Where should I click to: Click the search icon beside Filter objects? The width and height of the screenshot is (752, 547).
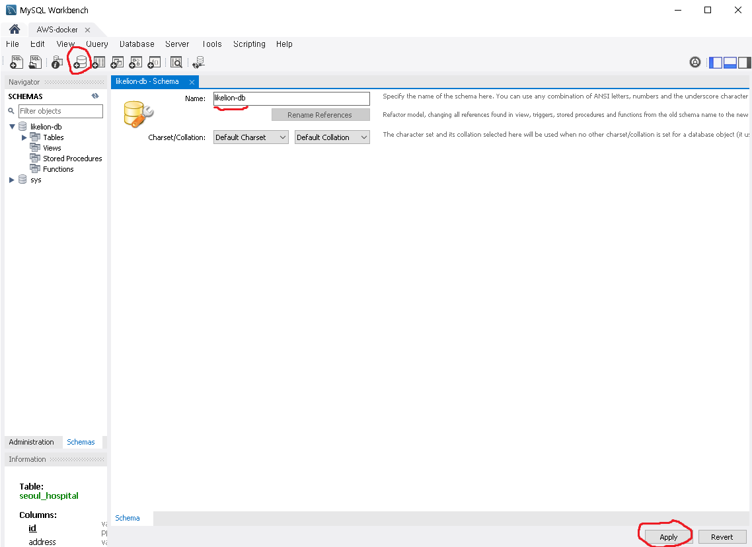click(11, 111)
